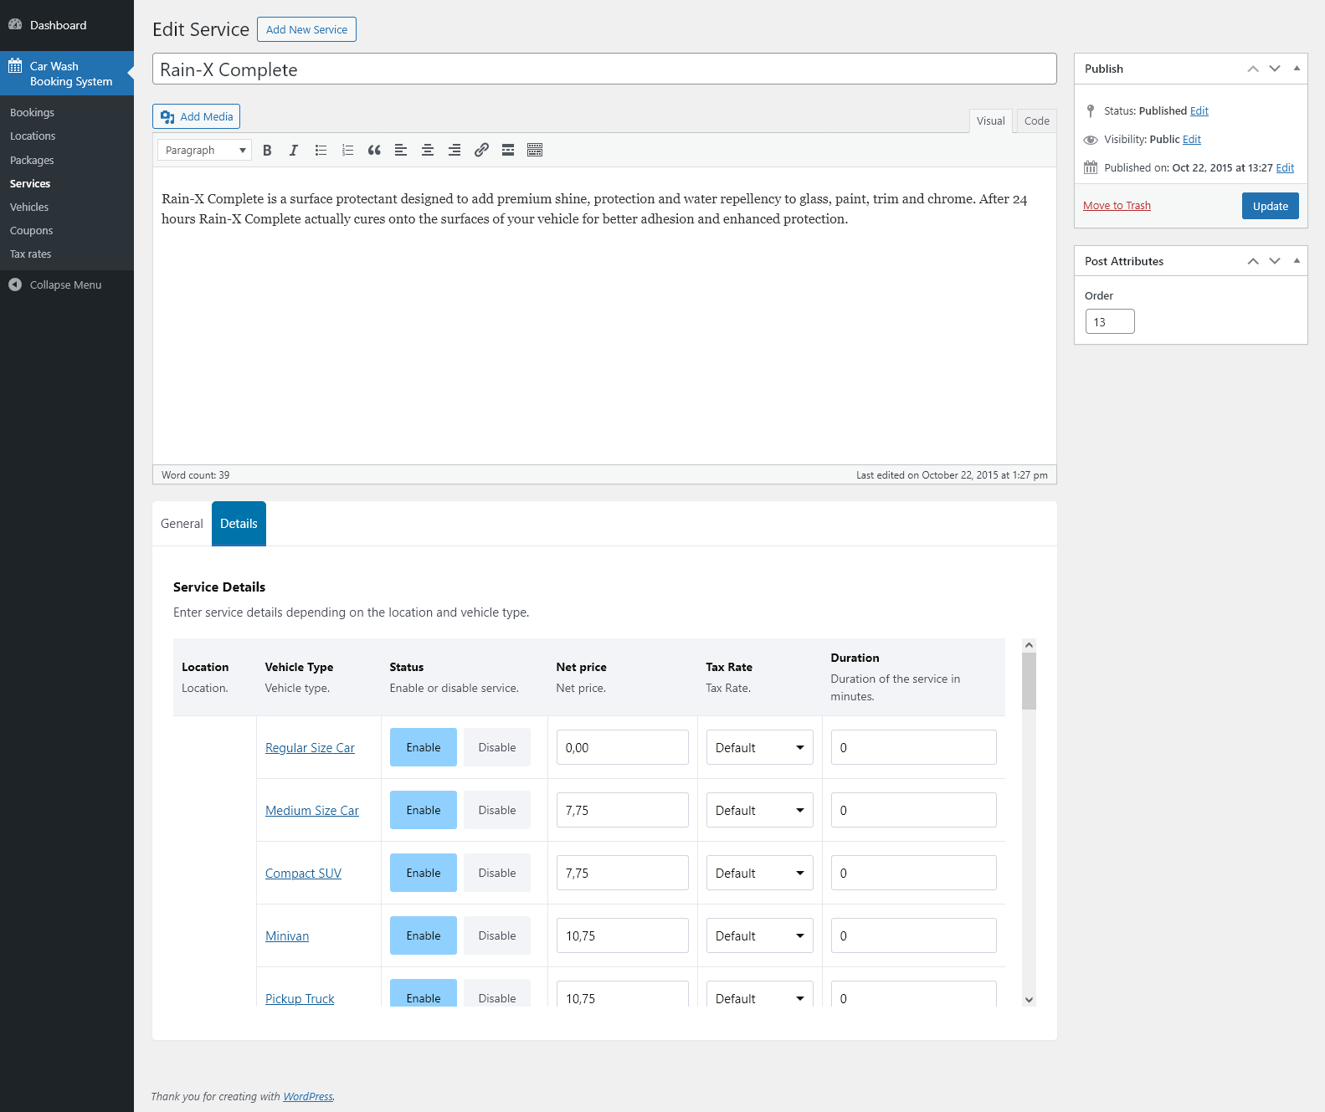
Task: Edit the Published status
Action: pyautogui.click(x=1199, y=110)
